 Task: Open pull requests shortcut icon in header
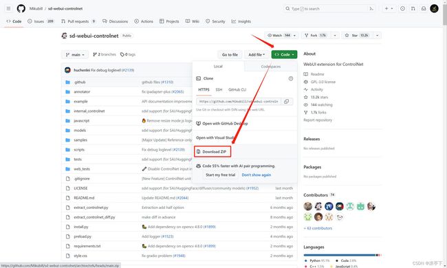(413, 8)
